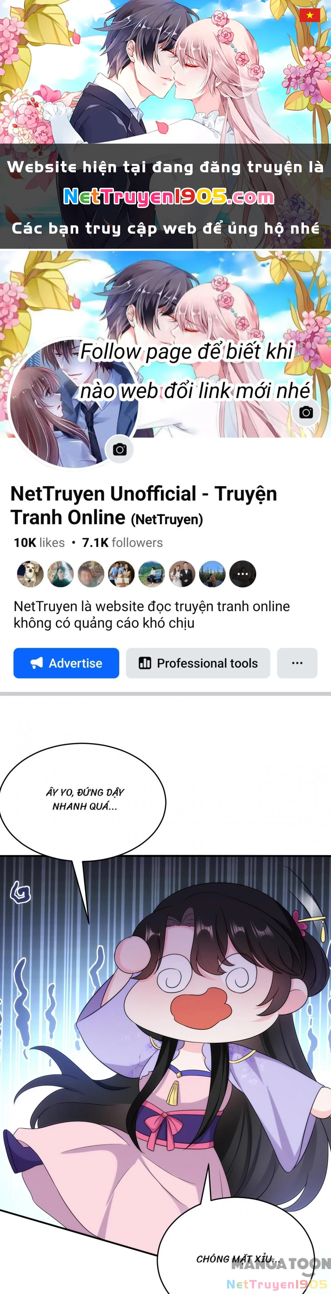Open the three-dots more options button

click(297, 663)
